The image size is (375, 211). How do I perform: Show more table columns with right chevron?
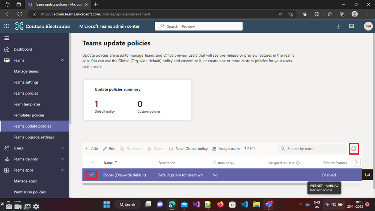click(356, 162)
